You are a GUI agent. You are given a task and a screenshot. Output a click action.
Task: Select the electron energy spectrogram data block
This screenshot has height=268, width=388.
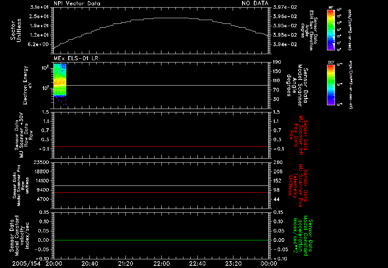click(60, 84)
